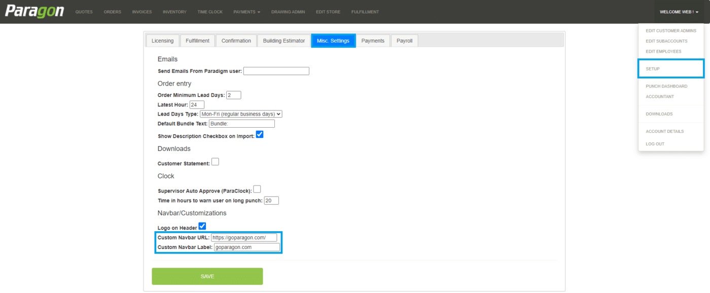Switch to the Payments settings tab

pyautogui.click(x=373, y=41)
